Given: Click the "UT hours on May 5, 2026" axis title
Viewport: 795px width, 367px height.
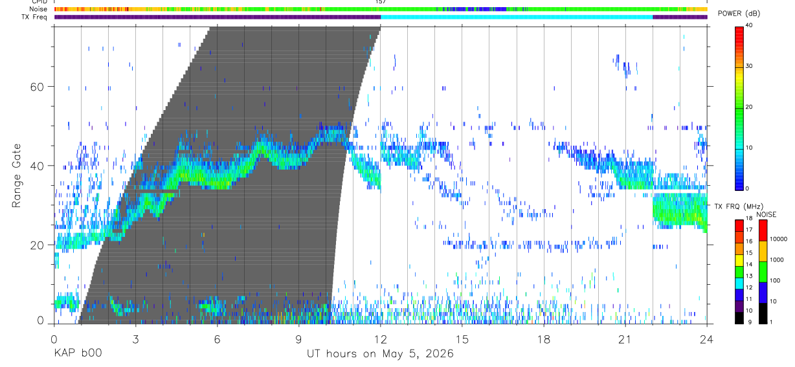Looking at the screenshot, I should (381, 354).
